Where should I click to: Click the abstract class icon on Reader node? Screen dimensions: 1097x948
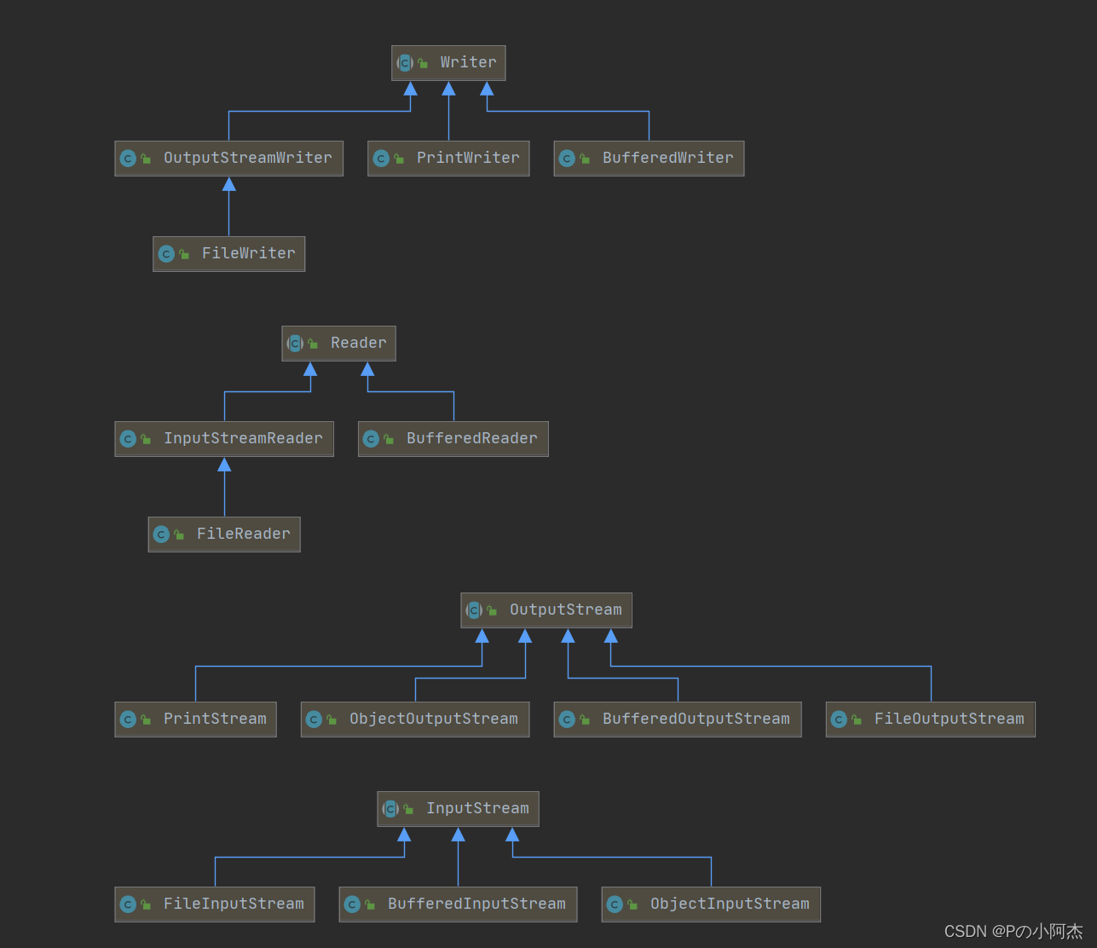point(295,344)
